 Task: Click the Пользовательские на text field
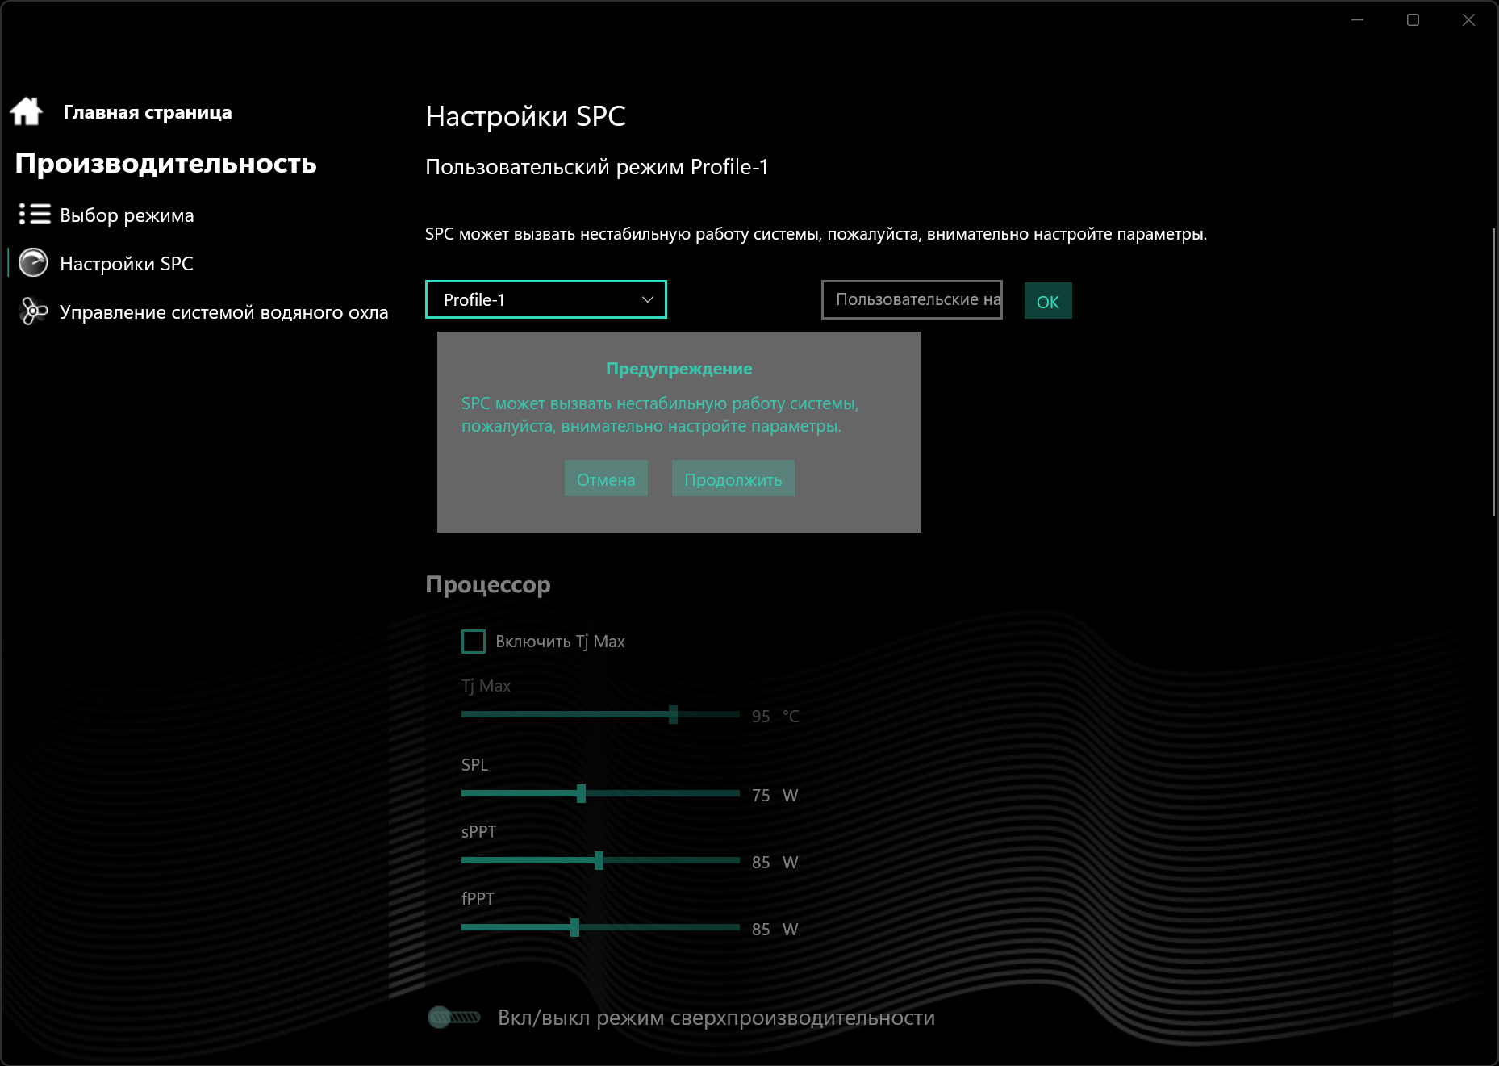[912, 299]
